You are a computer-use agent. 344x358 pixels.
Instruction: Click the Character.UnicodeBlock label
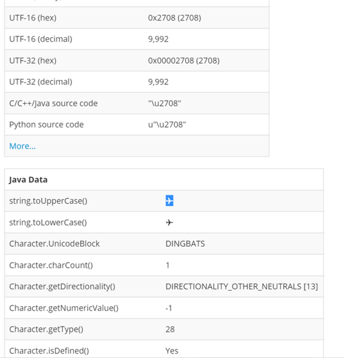pos(54,244)
